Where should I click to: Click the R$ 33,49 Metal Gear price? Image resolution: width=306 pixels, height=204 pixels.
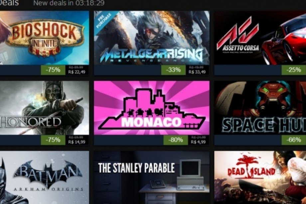[197, 72]
